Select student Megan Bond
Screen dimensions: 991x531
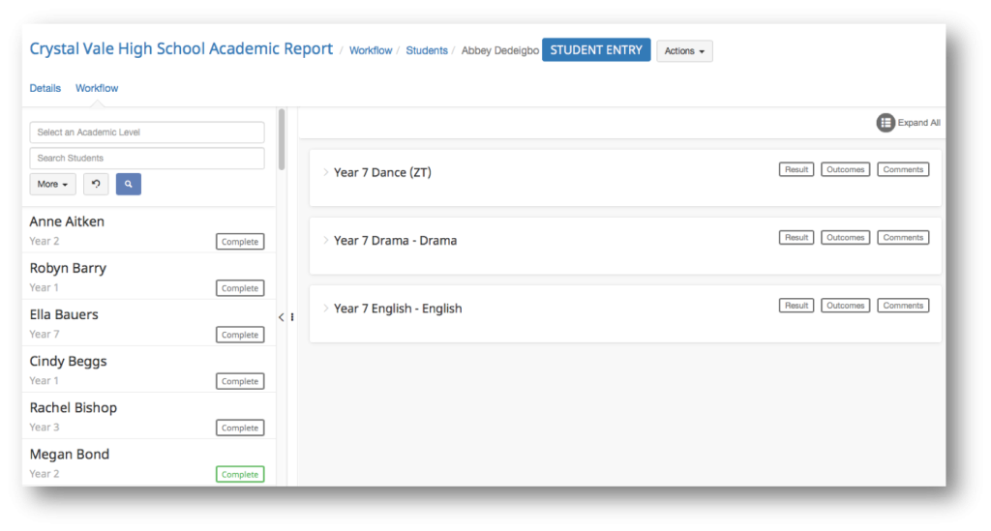pyautogui.click(x=70, y=455)
